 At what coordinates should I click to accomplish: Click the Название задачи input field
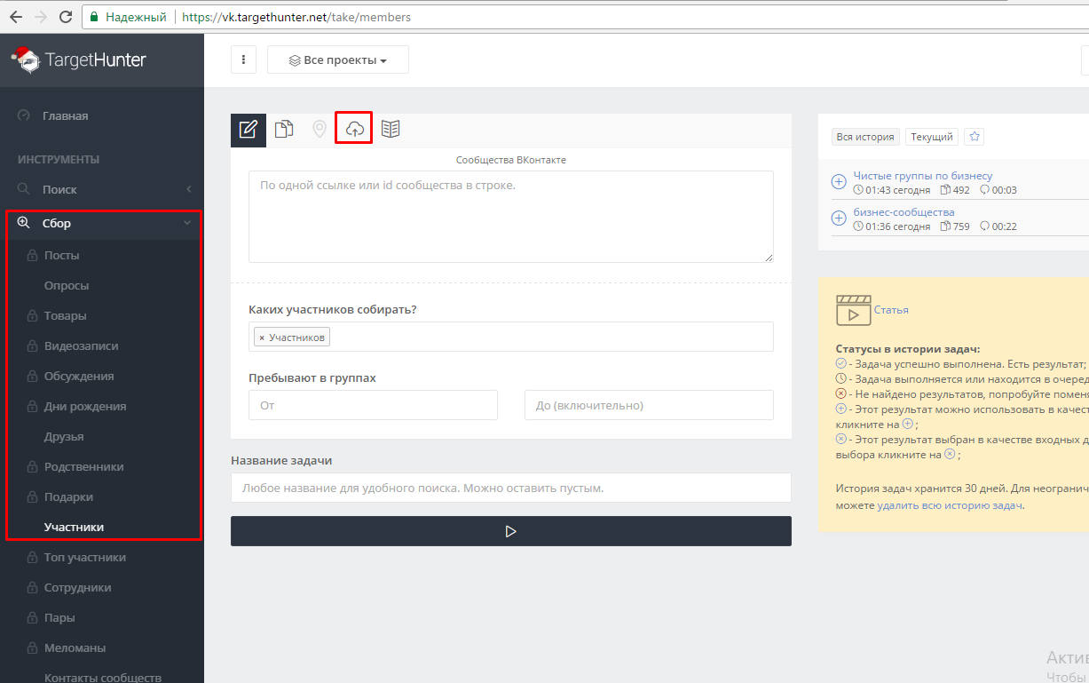(x=510, y=488)
